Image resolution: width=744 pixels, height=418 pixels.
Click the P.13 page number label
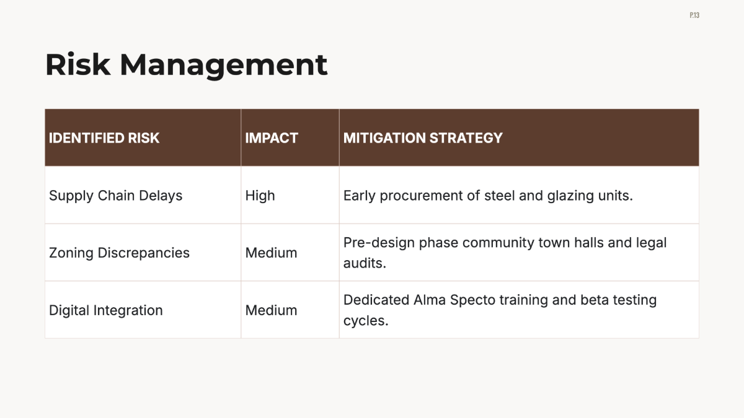click(x=694, y=15)
